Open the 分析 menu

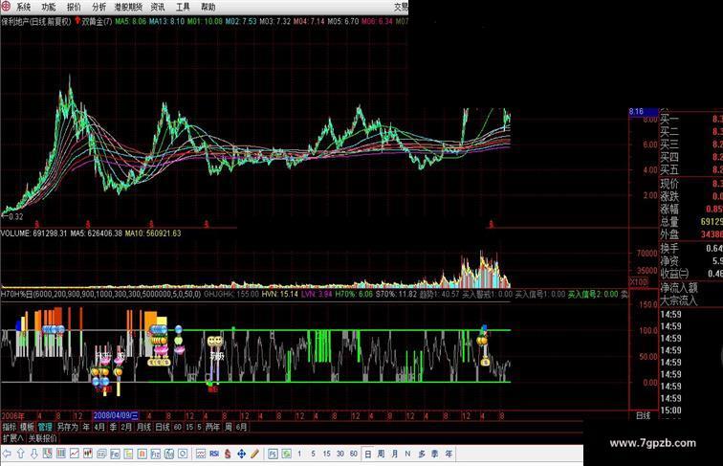click(99, 7)
